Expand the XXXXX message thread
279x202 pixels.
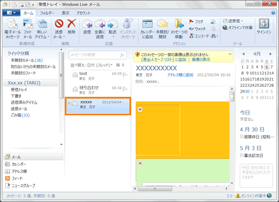[x=69, y=103]
